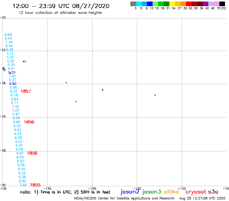Click the subtitle '12 hour collection of altimeter wave heights'
This screenshot has height=201, width=229.
pos(60,13)
